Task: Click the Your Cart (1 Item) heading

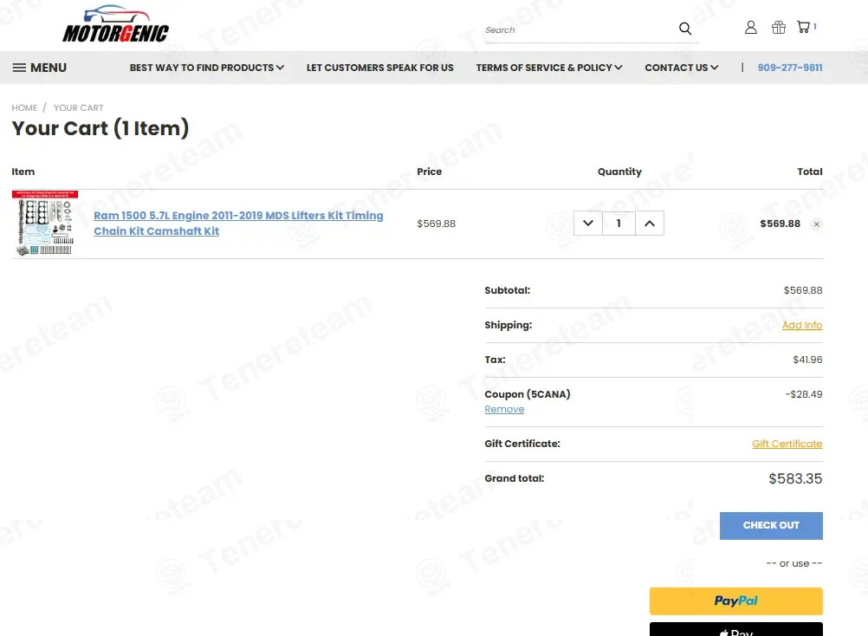Action: coord(100,128)
